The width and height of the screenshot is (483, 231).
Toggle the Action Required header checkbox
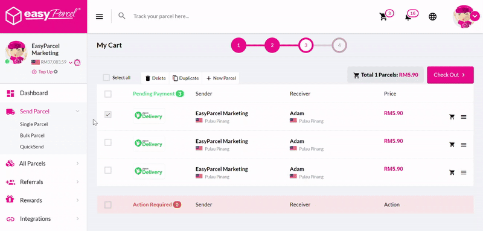[108, 205]
